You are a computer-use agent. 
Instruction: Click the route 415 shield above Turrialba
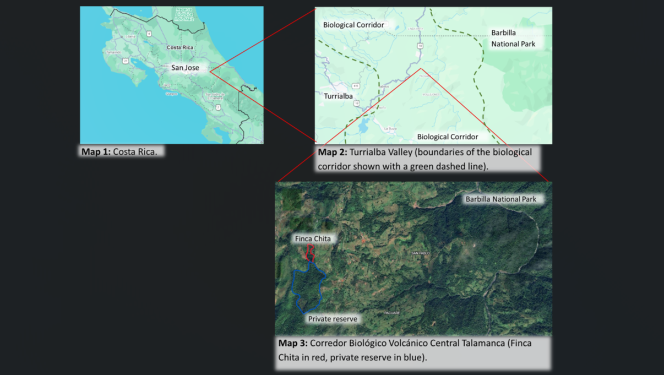356,86
